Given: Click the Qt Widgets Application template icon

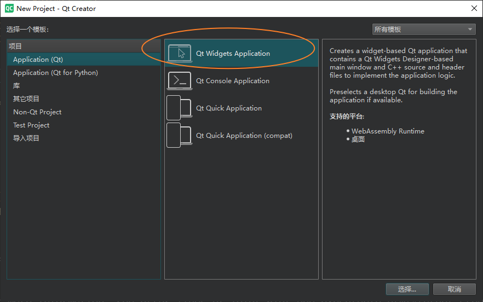Looking at the screenshot, I should pyautogui.click(x=180, y=53).
